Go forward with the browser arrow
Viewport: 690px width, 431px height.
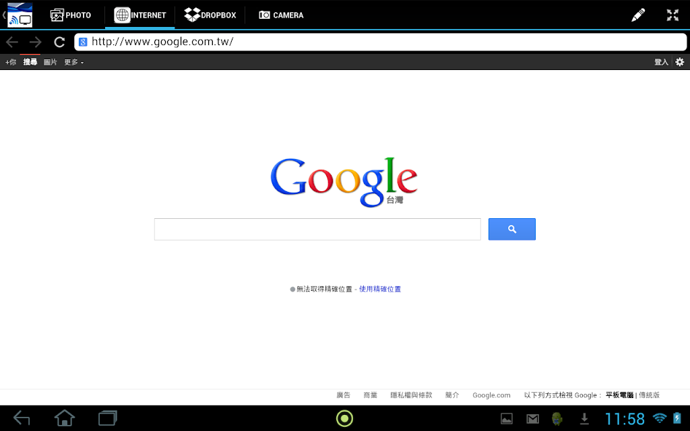point(35,42)
